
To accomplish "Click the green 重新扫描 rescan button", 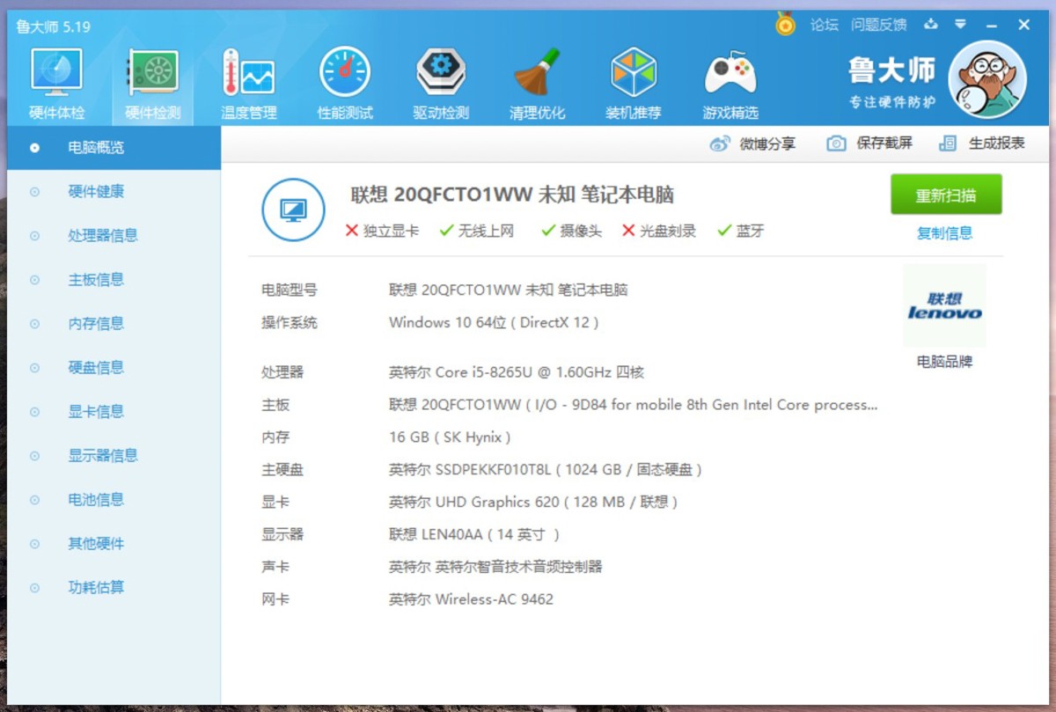I will 946,195.
